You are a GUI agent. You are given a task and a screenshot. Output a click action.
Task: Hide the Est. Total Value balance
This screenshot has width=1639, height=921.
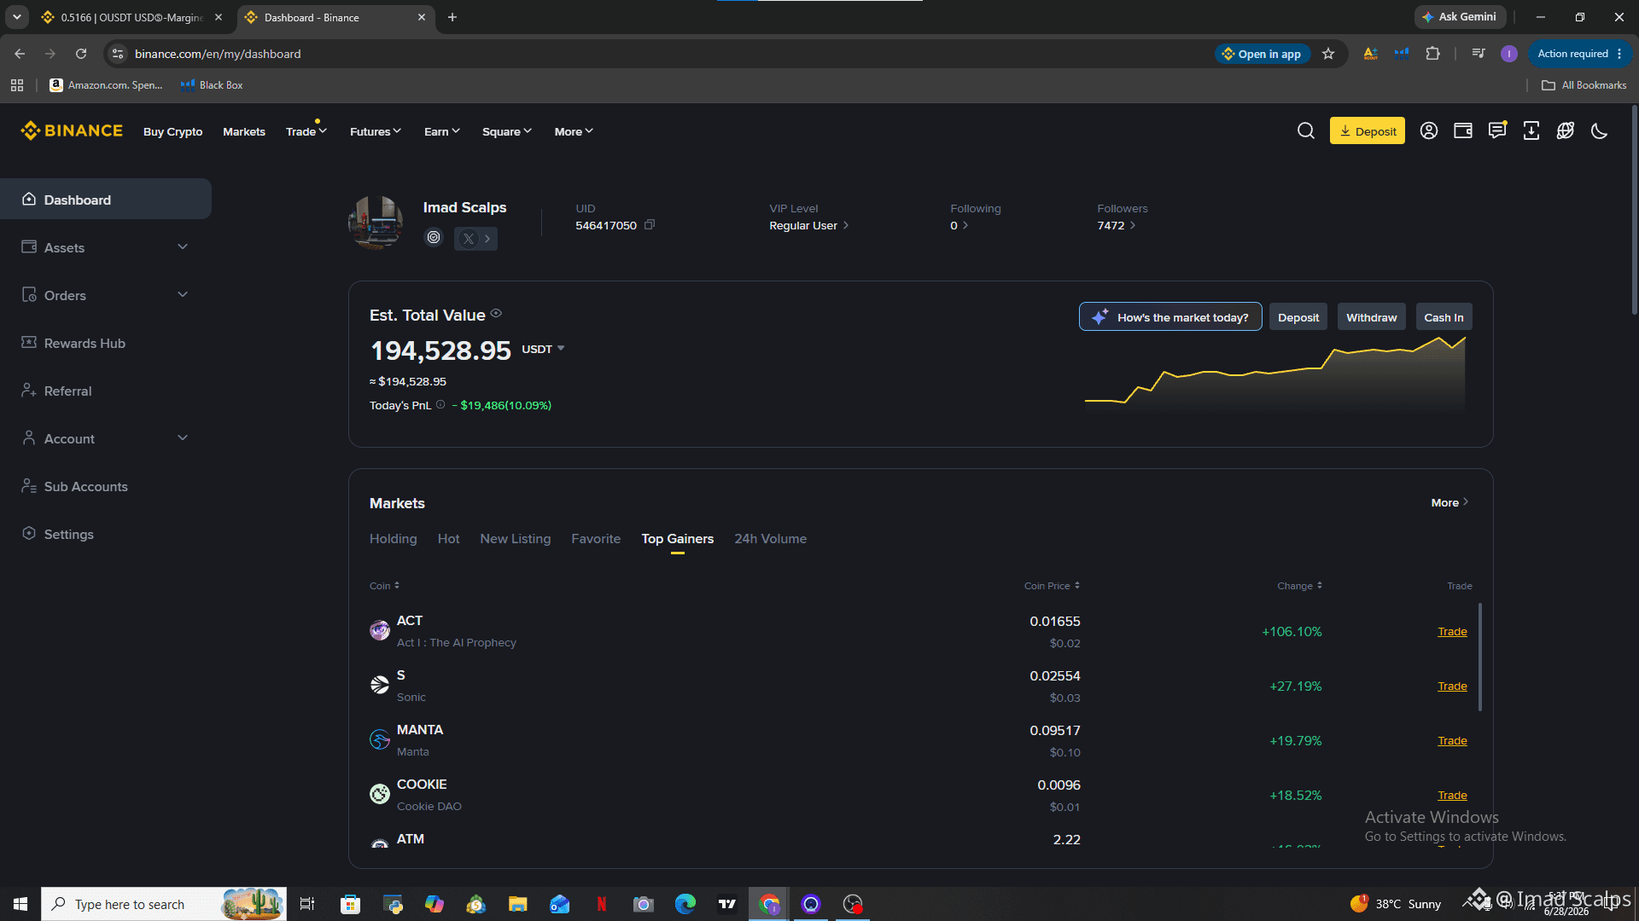pyautogui.click(x=496, y=314)
